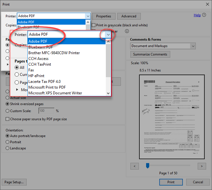Open the Help link
Screen dimensions: 212x190
[197, 15]
